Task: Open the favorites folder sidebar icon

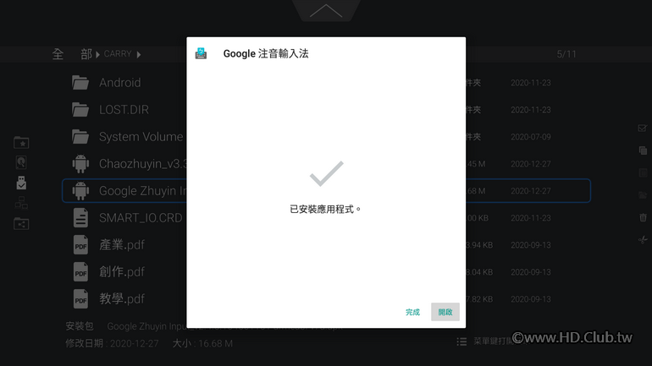Action: point(21,143)
